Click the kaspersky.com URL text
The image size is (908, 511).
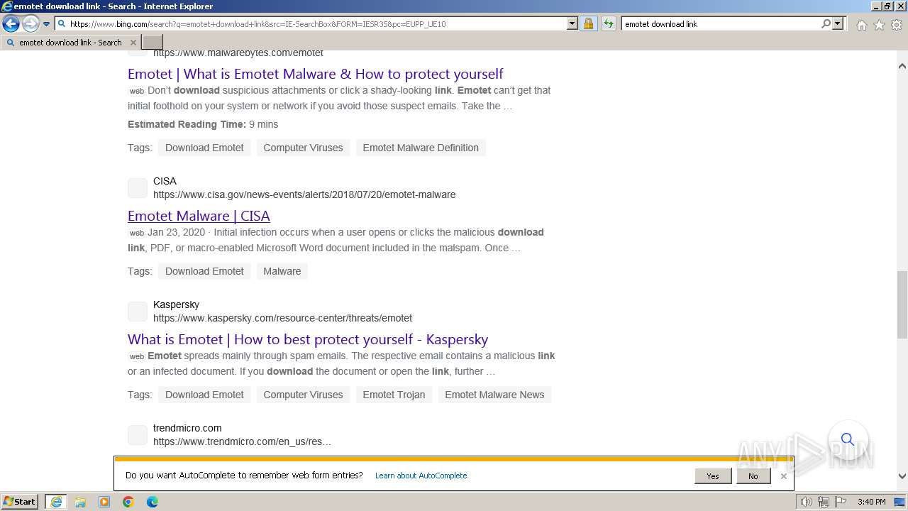click(282, 318)
